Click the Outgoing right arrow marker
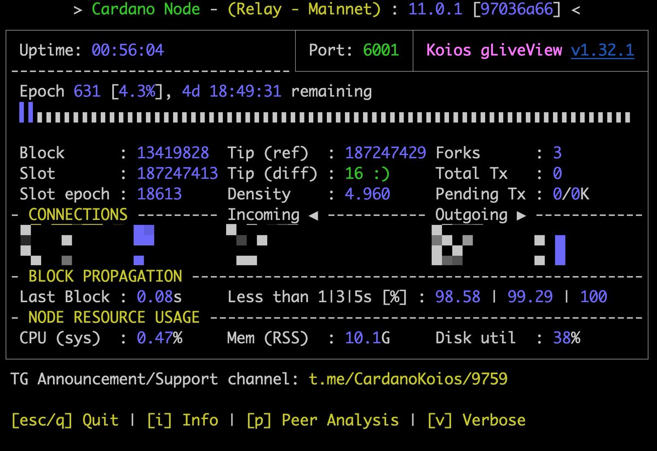This screenshot has height=451, width=657. (x=521, y=216)
